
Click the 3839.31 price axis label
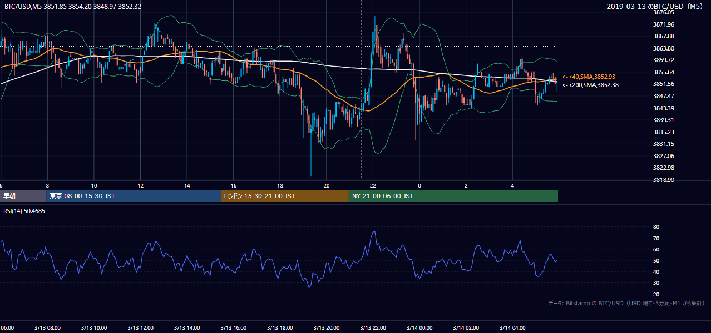[664, 120]
